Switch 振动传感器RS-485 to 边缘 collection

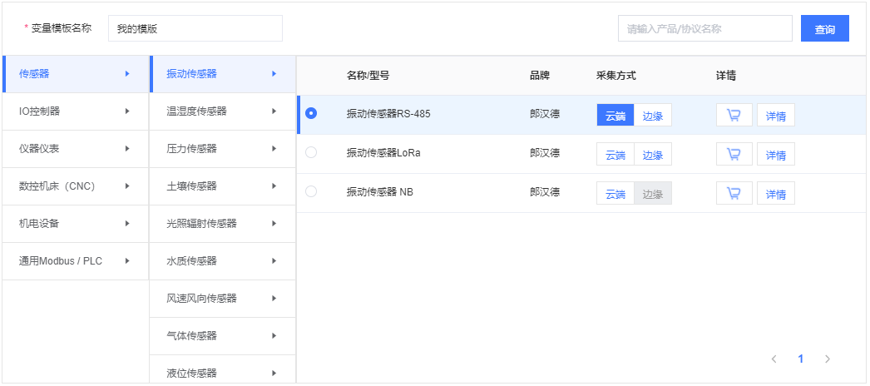pyautogui.click(x=653, y=116)
